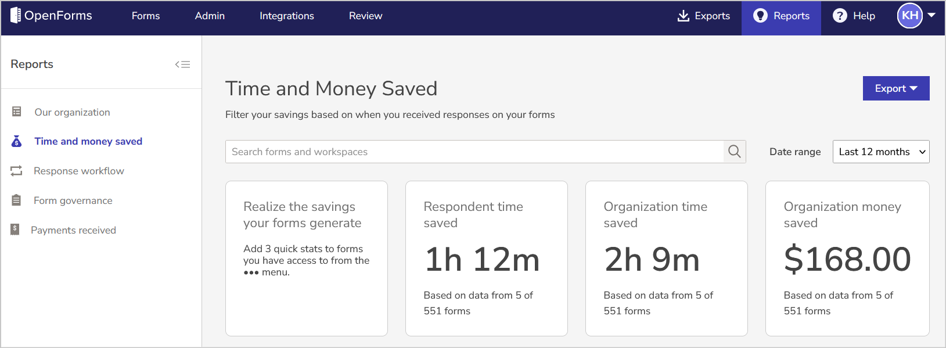Click the money bag icon in sidebar
This screenshot has height=348, width=946.
(17, 141)
